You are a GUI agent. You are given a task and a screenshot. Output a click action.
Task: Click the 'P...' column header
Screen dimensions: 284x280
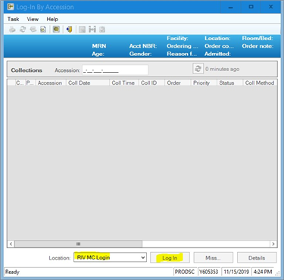tap(30, 82)
